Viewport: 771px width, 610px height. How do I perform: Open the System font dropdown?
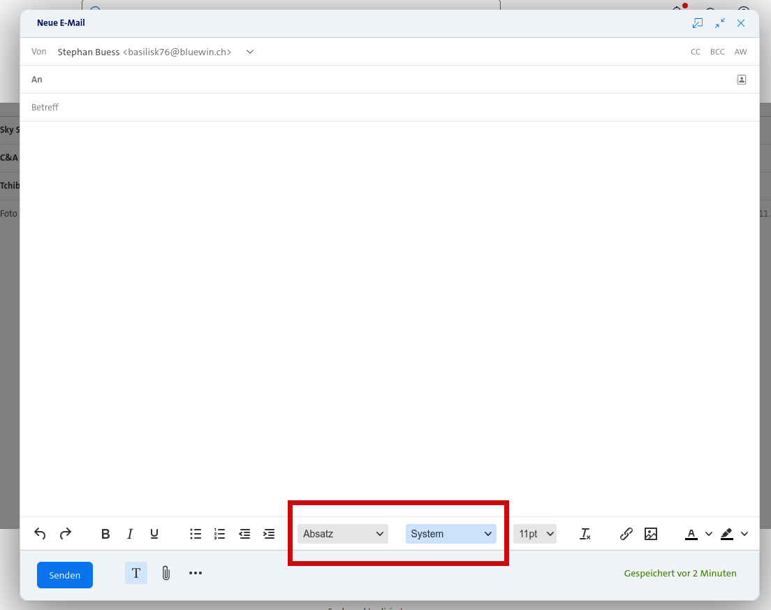pos(450,534)
